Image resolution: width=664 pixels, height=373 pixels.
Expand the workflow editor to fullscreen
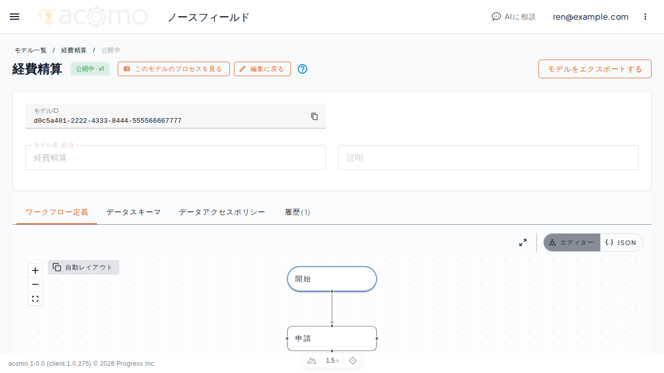pyautogui.click(x=523, y=242)
